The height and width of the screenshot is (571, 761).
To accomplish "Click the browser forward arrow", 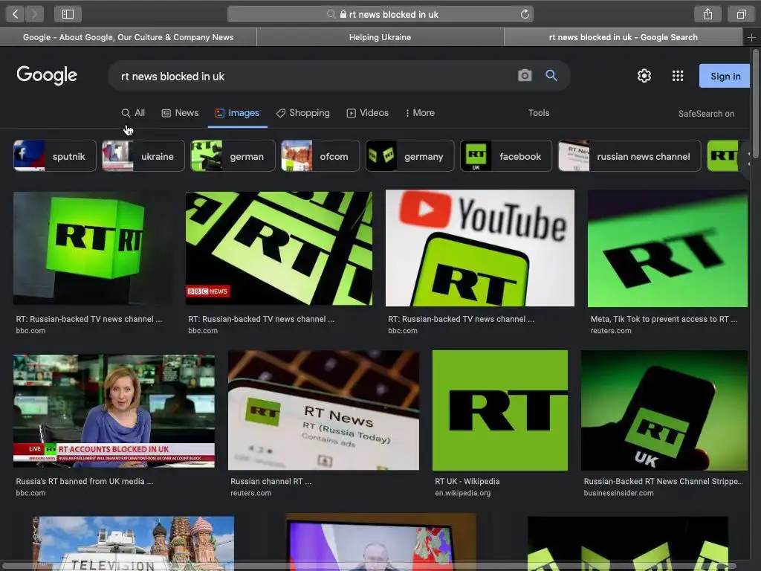I will (34, 14).
